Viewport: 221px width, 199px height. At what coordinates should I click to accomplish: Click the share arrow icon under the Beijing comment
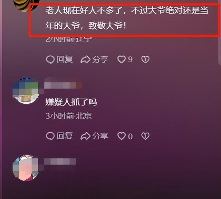coord(85,136)
